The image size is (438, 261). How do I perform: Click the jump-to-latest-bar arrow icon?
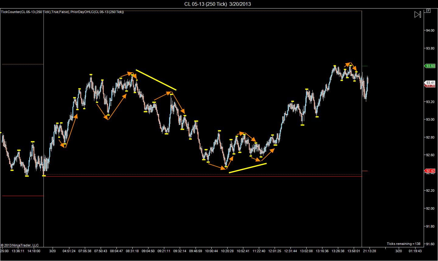[x=417, y=14]
